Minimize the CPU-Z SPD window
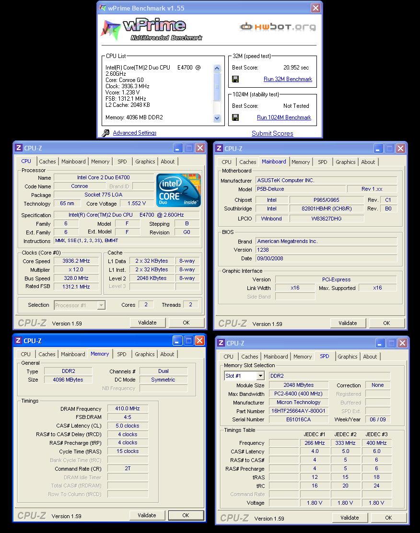The height and width of the screenshot is (533, 420). click(x=380, y=343)
